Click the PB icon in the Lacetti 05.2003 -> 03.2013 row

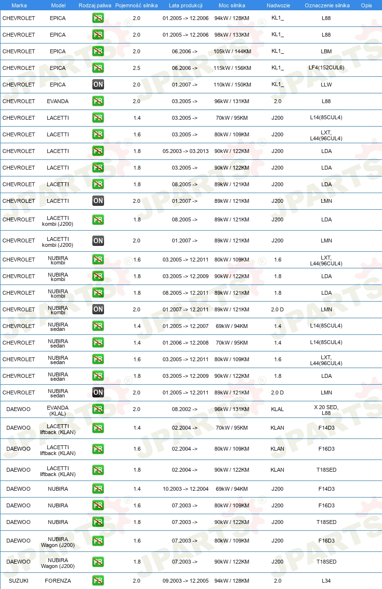[98, 151]
